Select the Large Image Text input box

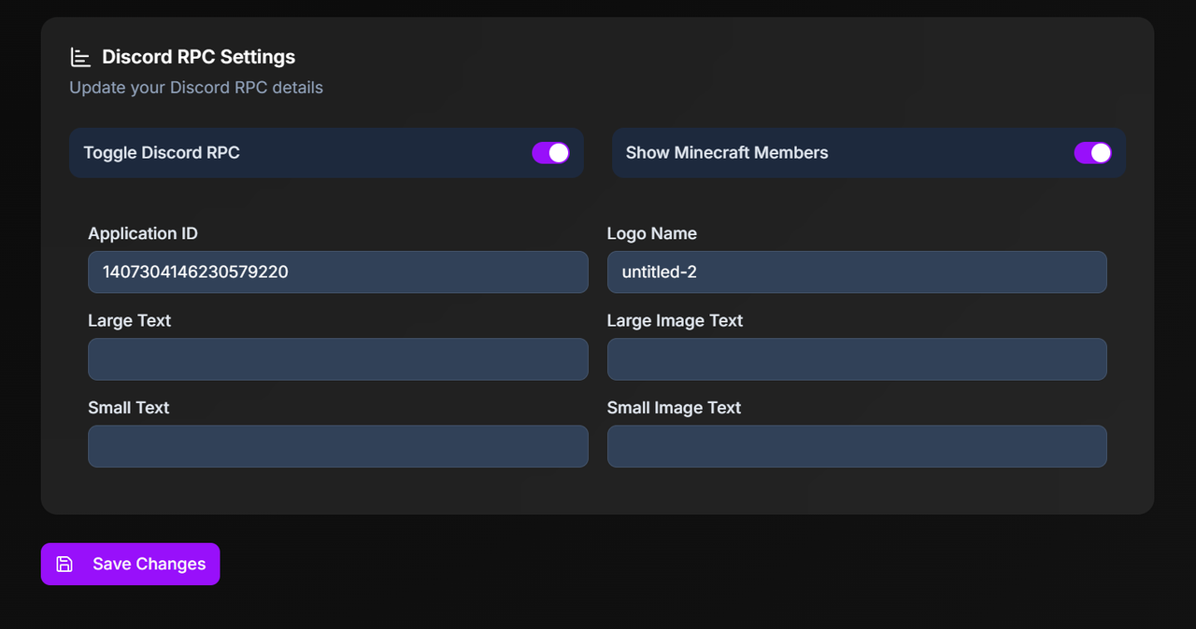pyautogui.click(x=856, y=359)
